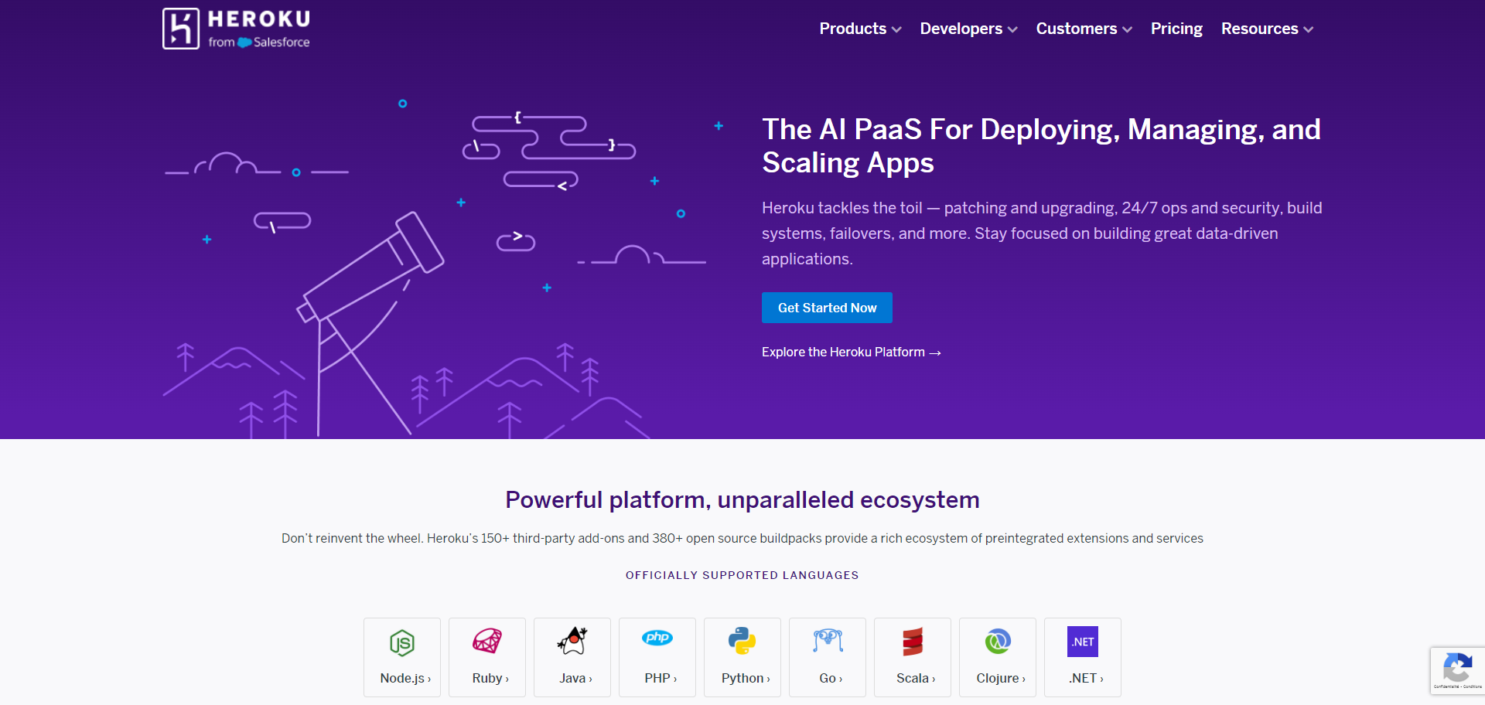Click the HEROKU wordmark text
Screen dimensions: 1485x705
[259, 19]
